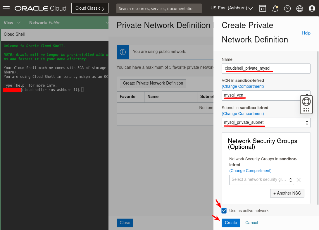Open the Cloud Classic switcher
The image size is (319, 230).
(90, 8)
